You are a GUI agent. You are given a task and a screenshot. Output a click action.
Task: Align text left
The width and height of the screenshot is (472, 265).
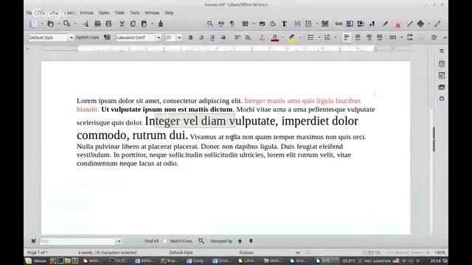[x=347, y=38]
